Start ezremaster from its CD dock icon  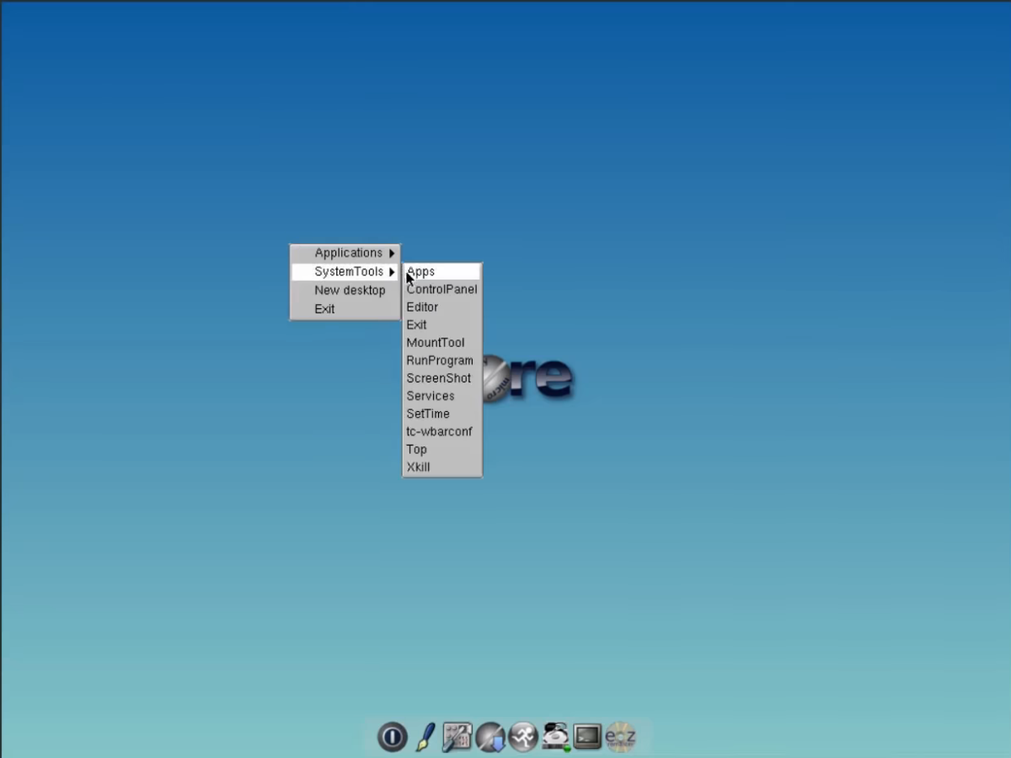coord(620,737)
